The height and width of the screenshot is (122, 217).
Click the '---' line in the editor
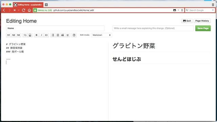coord(8,59)
